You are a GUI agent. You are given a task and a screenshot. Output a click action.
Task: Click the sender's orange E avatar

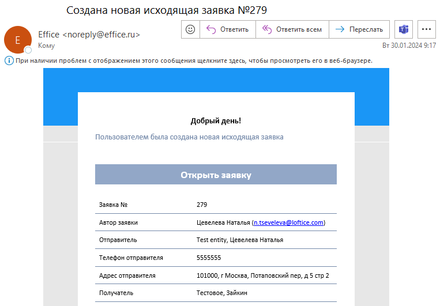[x=17, y=39]
